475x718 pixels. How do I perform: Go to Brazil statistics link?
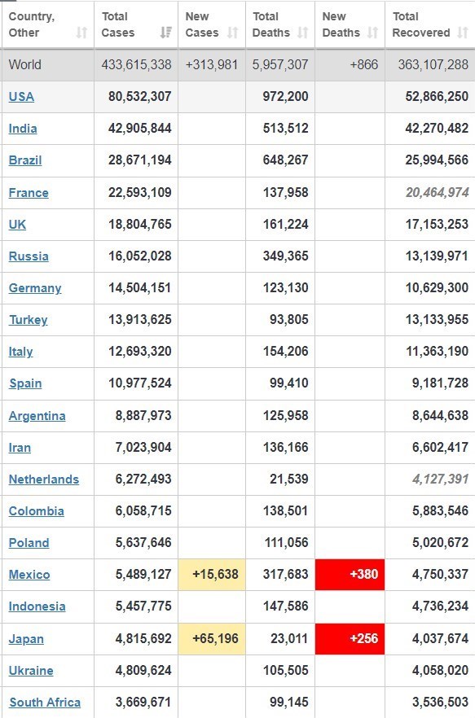pos(25,160)
